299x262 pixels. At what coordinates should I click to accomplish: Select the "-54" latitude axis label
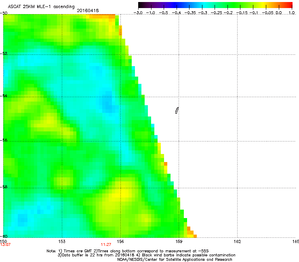4,96
